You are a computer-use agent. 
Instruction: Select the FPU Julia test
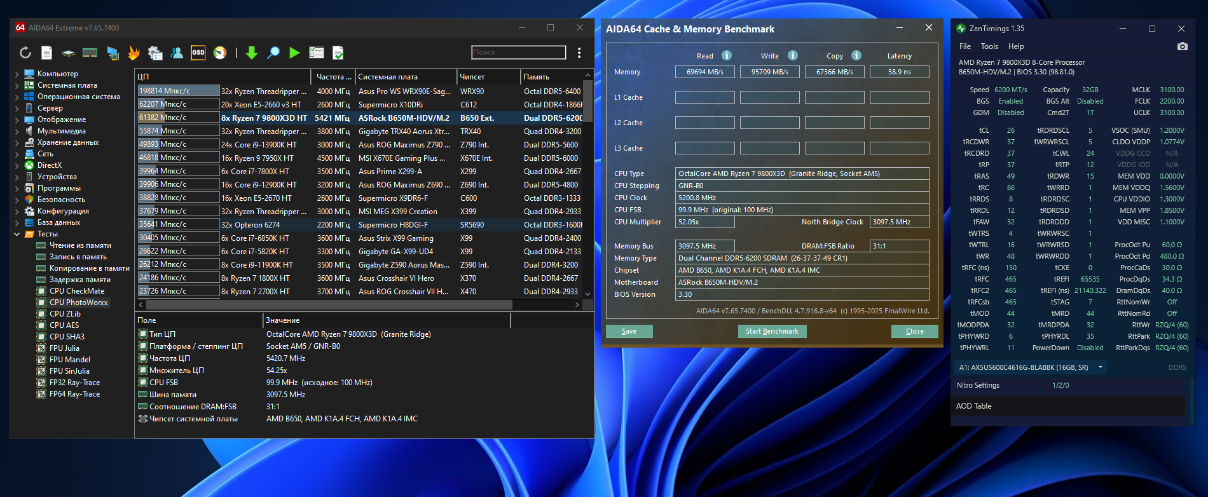pos(64,348)
